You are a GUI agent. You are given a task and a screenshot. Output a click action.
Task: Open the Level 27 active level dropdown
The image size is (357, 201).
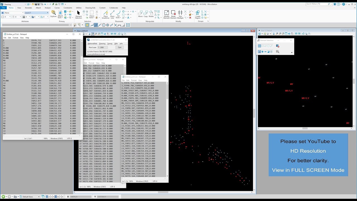pos(36,13)
